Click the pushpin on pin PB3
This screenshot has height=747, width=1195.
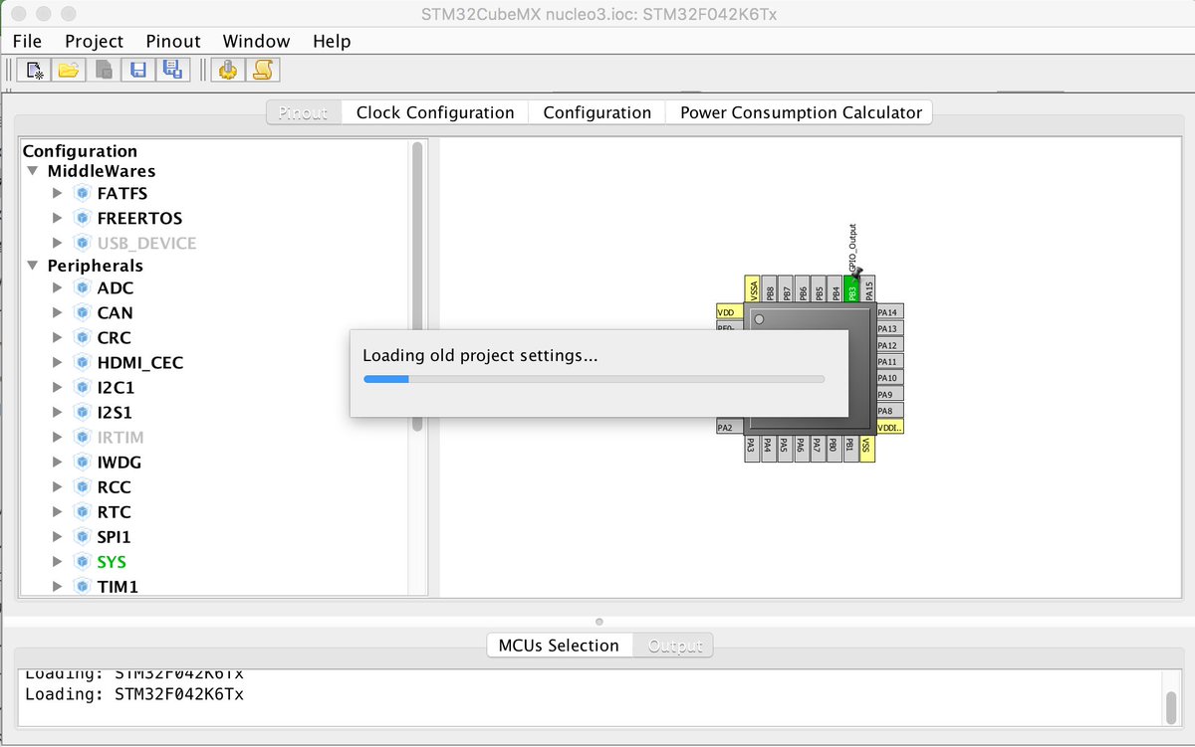pos(856,272)
